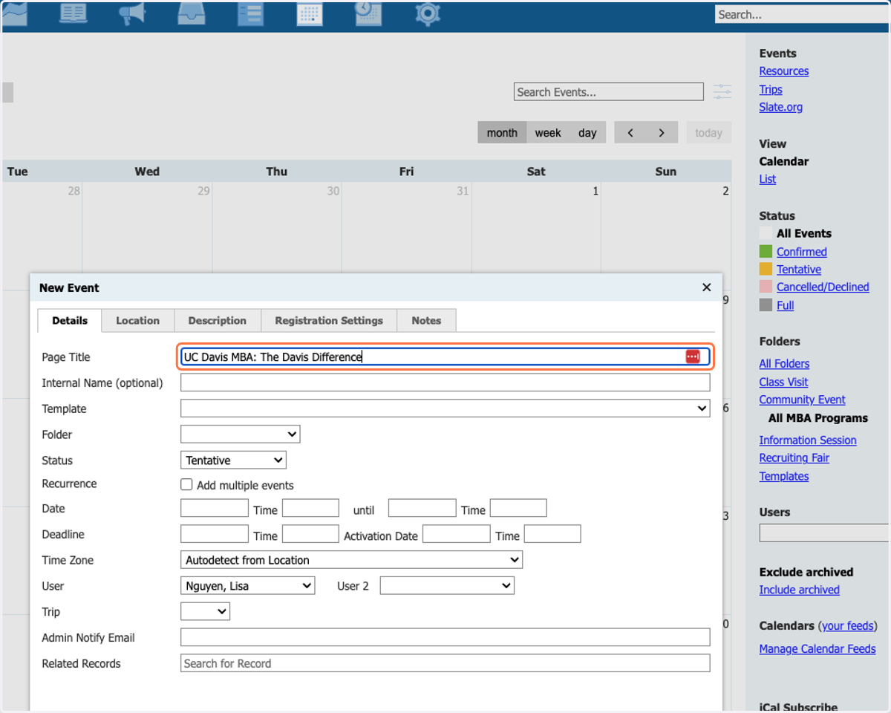
Task: Filter by Full status
Action: coord(786,305)
